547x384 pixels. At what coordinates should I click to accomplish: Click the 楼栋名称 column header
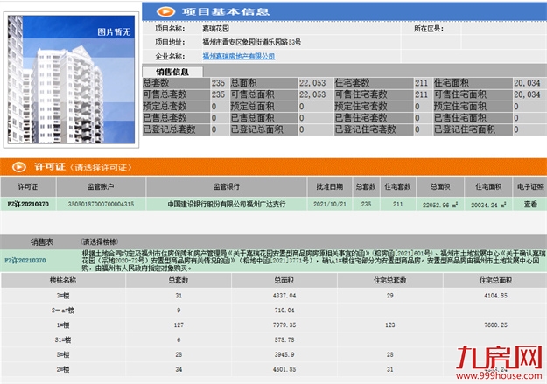(x=63, y=280)
